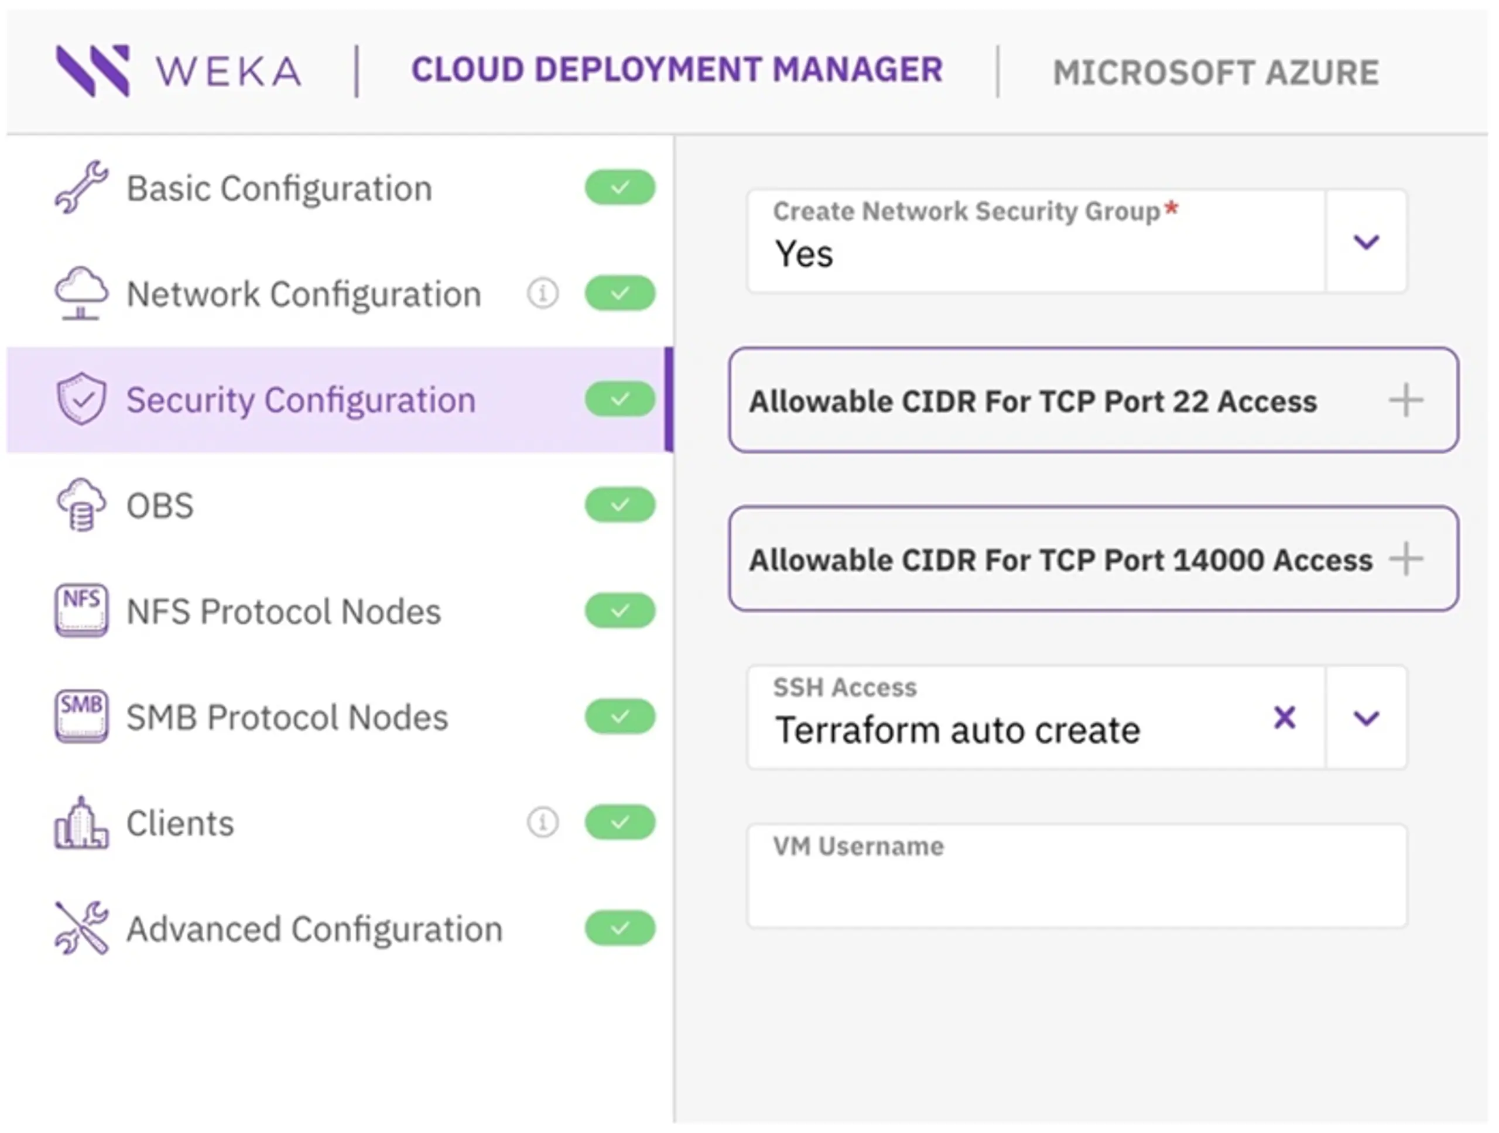Expand Allowable CIDR For TCP Port 14000 Access
The width and height of the screenshot is (1499, 1133).
[1094, 559]
